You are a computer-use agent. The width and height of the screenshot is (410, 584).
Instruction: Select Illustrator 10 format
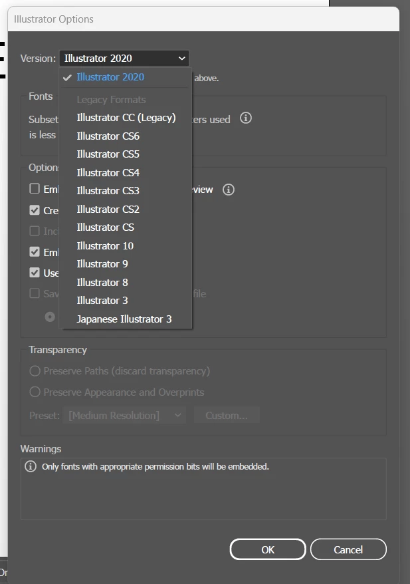pos(126,246)
